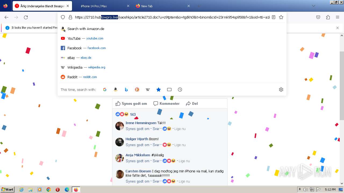
Task: Click the Synes godt om like button
Action: point(131,103)
